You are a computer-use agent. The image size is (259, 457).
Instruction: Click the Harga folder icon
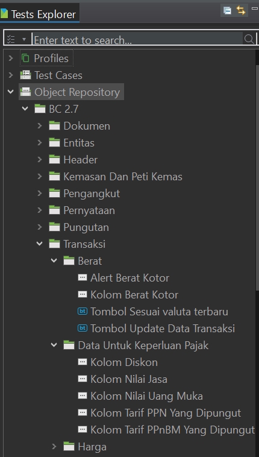pyautogui.click(x=69, y=447)
